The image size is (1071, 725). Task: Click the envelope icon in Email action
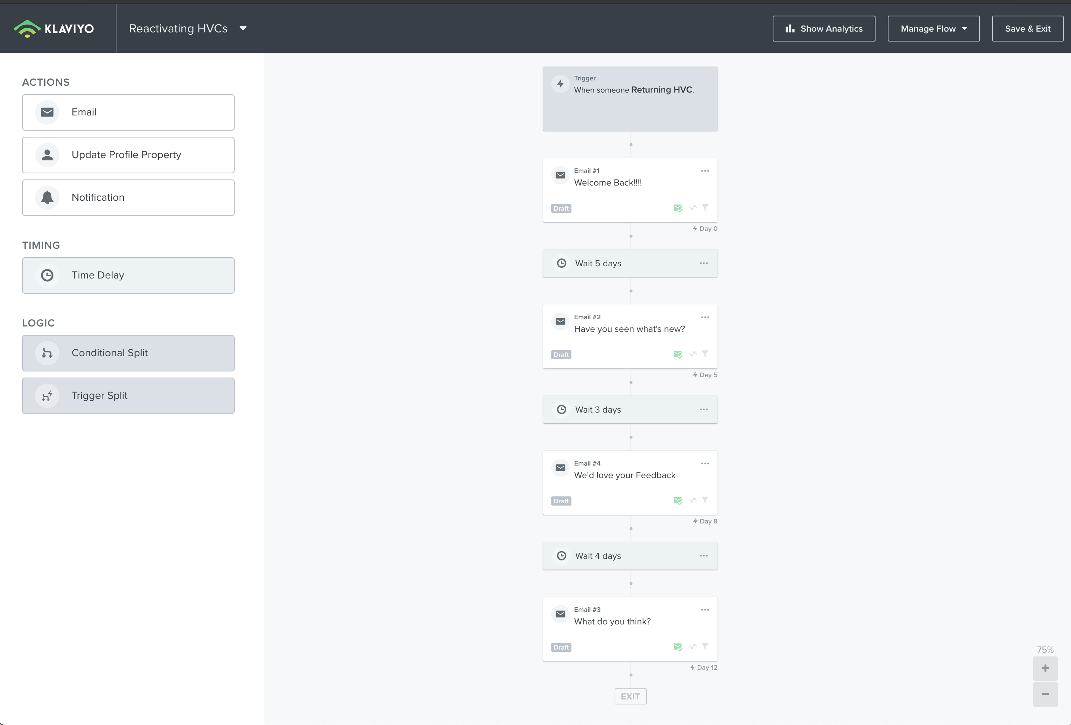pyautogui.click(x=47, y=112)
